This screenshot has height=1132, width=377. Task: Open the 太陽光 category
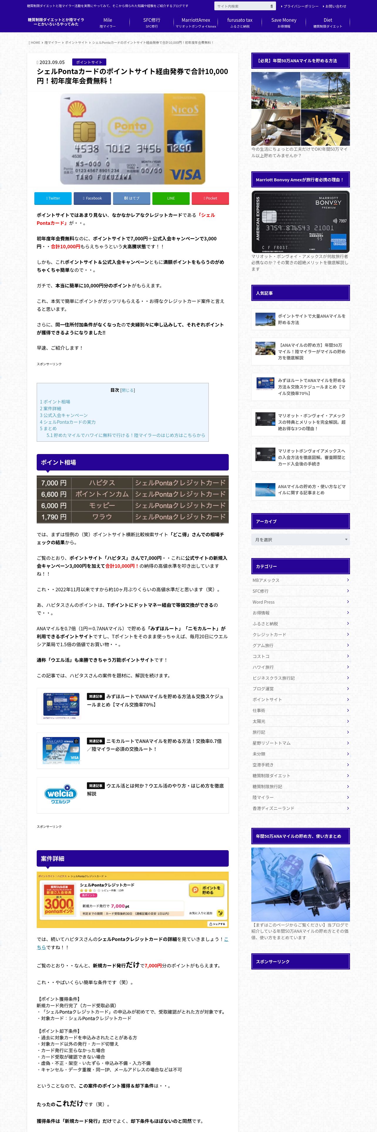pyautogui.click(x=301, y=721)
